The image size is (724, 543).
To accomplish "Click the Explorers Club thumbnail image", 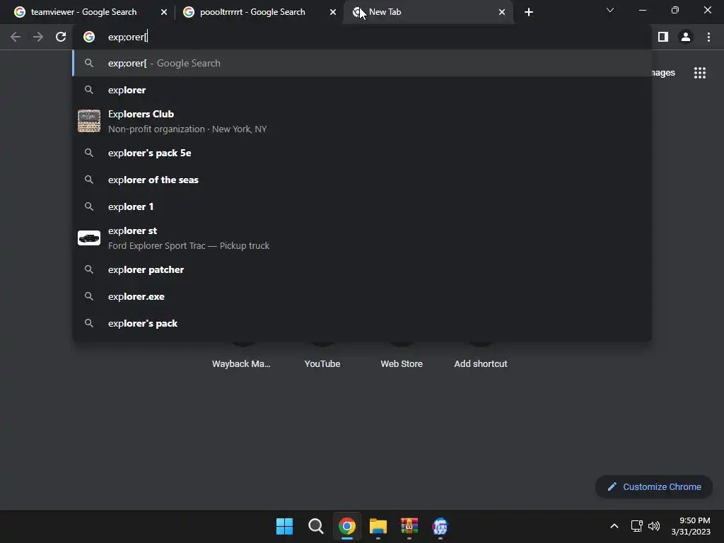I will coord(89,121).
